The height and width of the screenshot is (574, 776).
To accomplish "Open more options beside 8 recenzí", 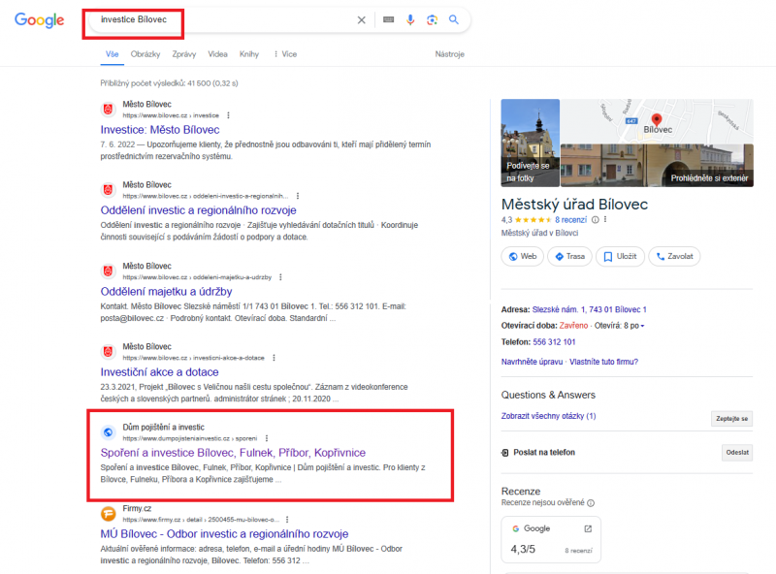I will pos(604,220).
